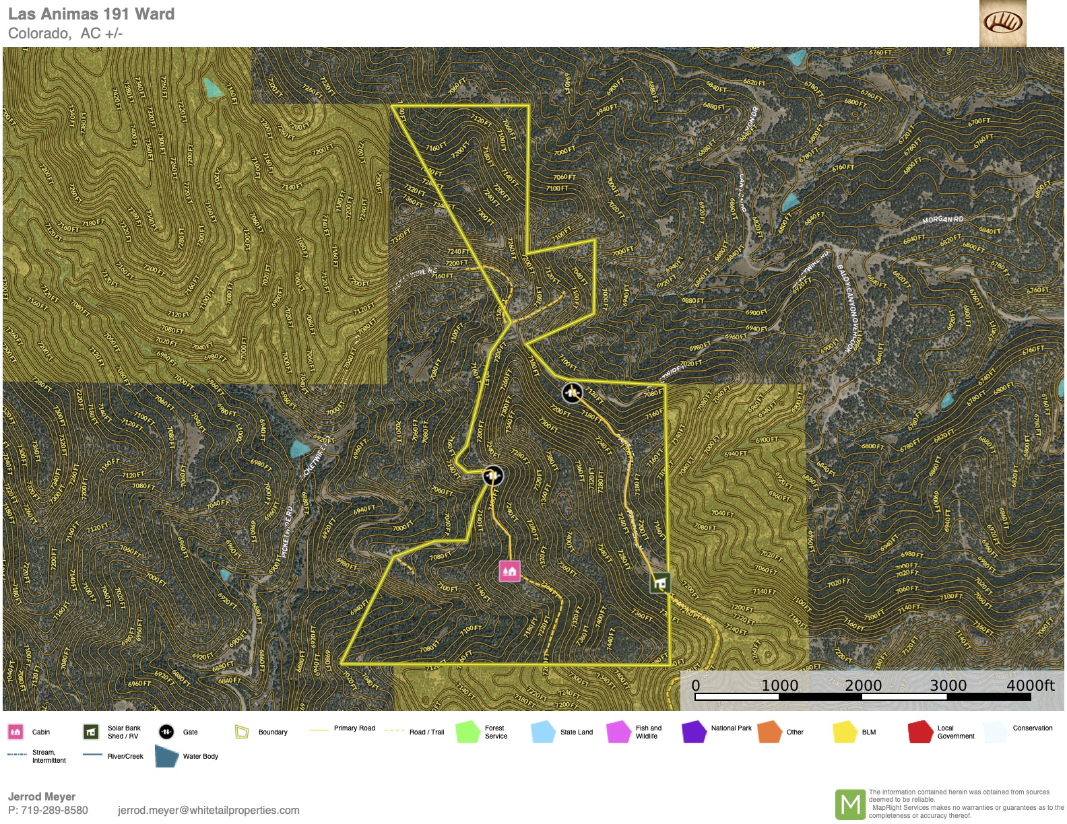Click the Solar Bank Shed marker on map
Viewport: 1067px width, 824px height.
[659, 583]
